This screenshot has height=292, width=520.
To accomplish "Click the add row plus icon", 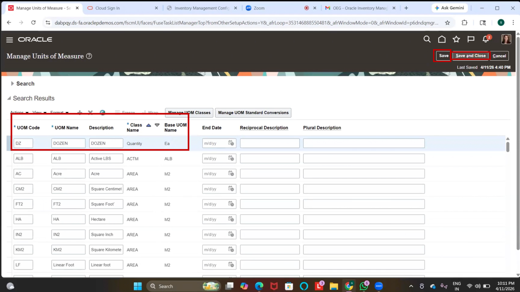I will coord(80,112).
